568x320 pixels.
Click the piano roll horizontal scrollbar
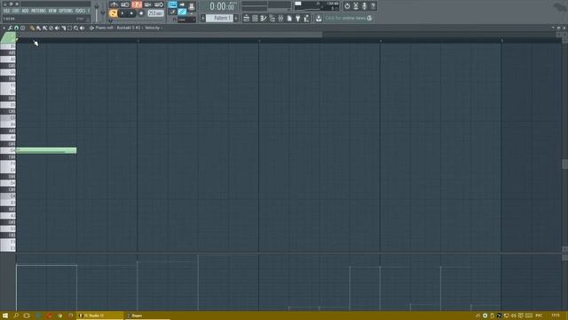[170, 35]
